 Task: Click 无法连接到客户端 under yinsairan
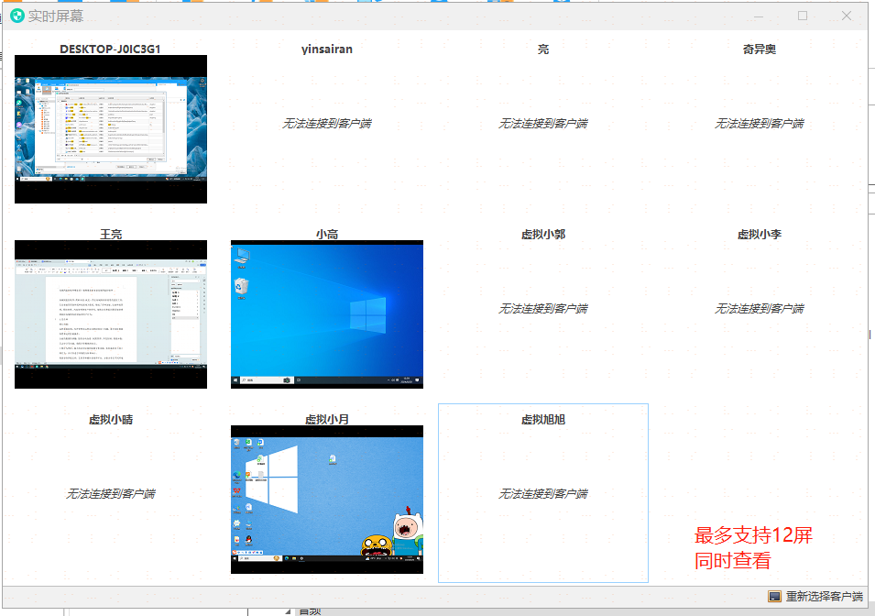pos(327,124)
